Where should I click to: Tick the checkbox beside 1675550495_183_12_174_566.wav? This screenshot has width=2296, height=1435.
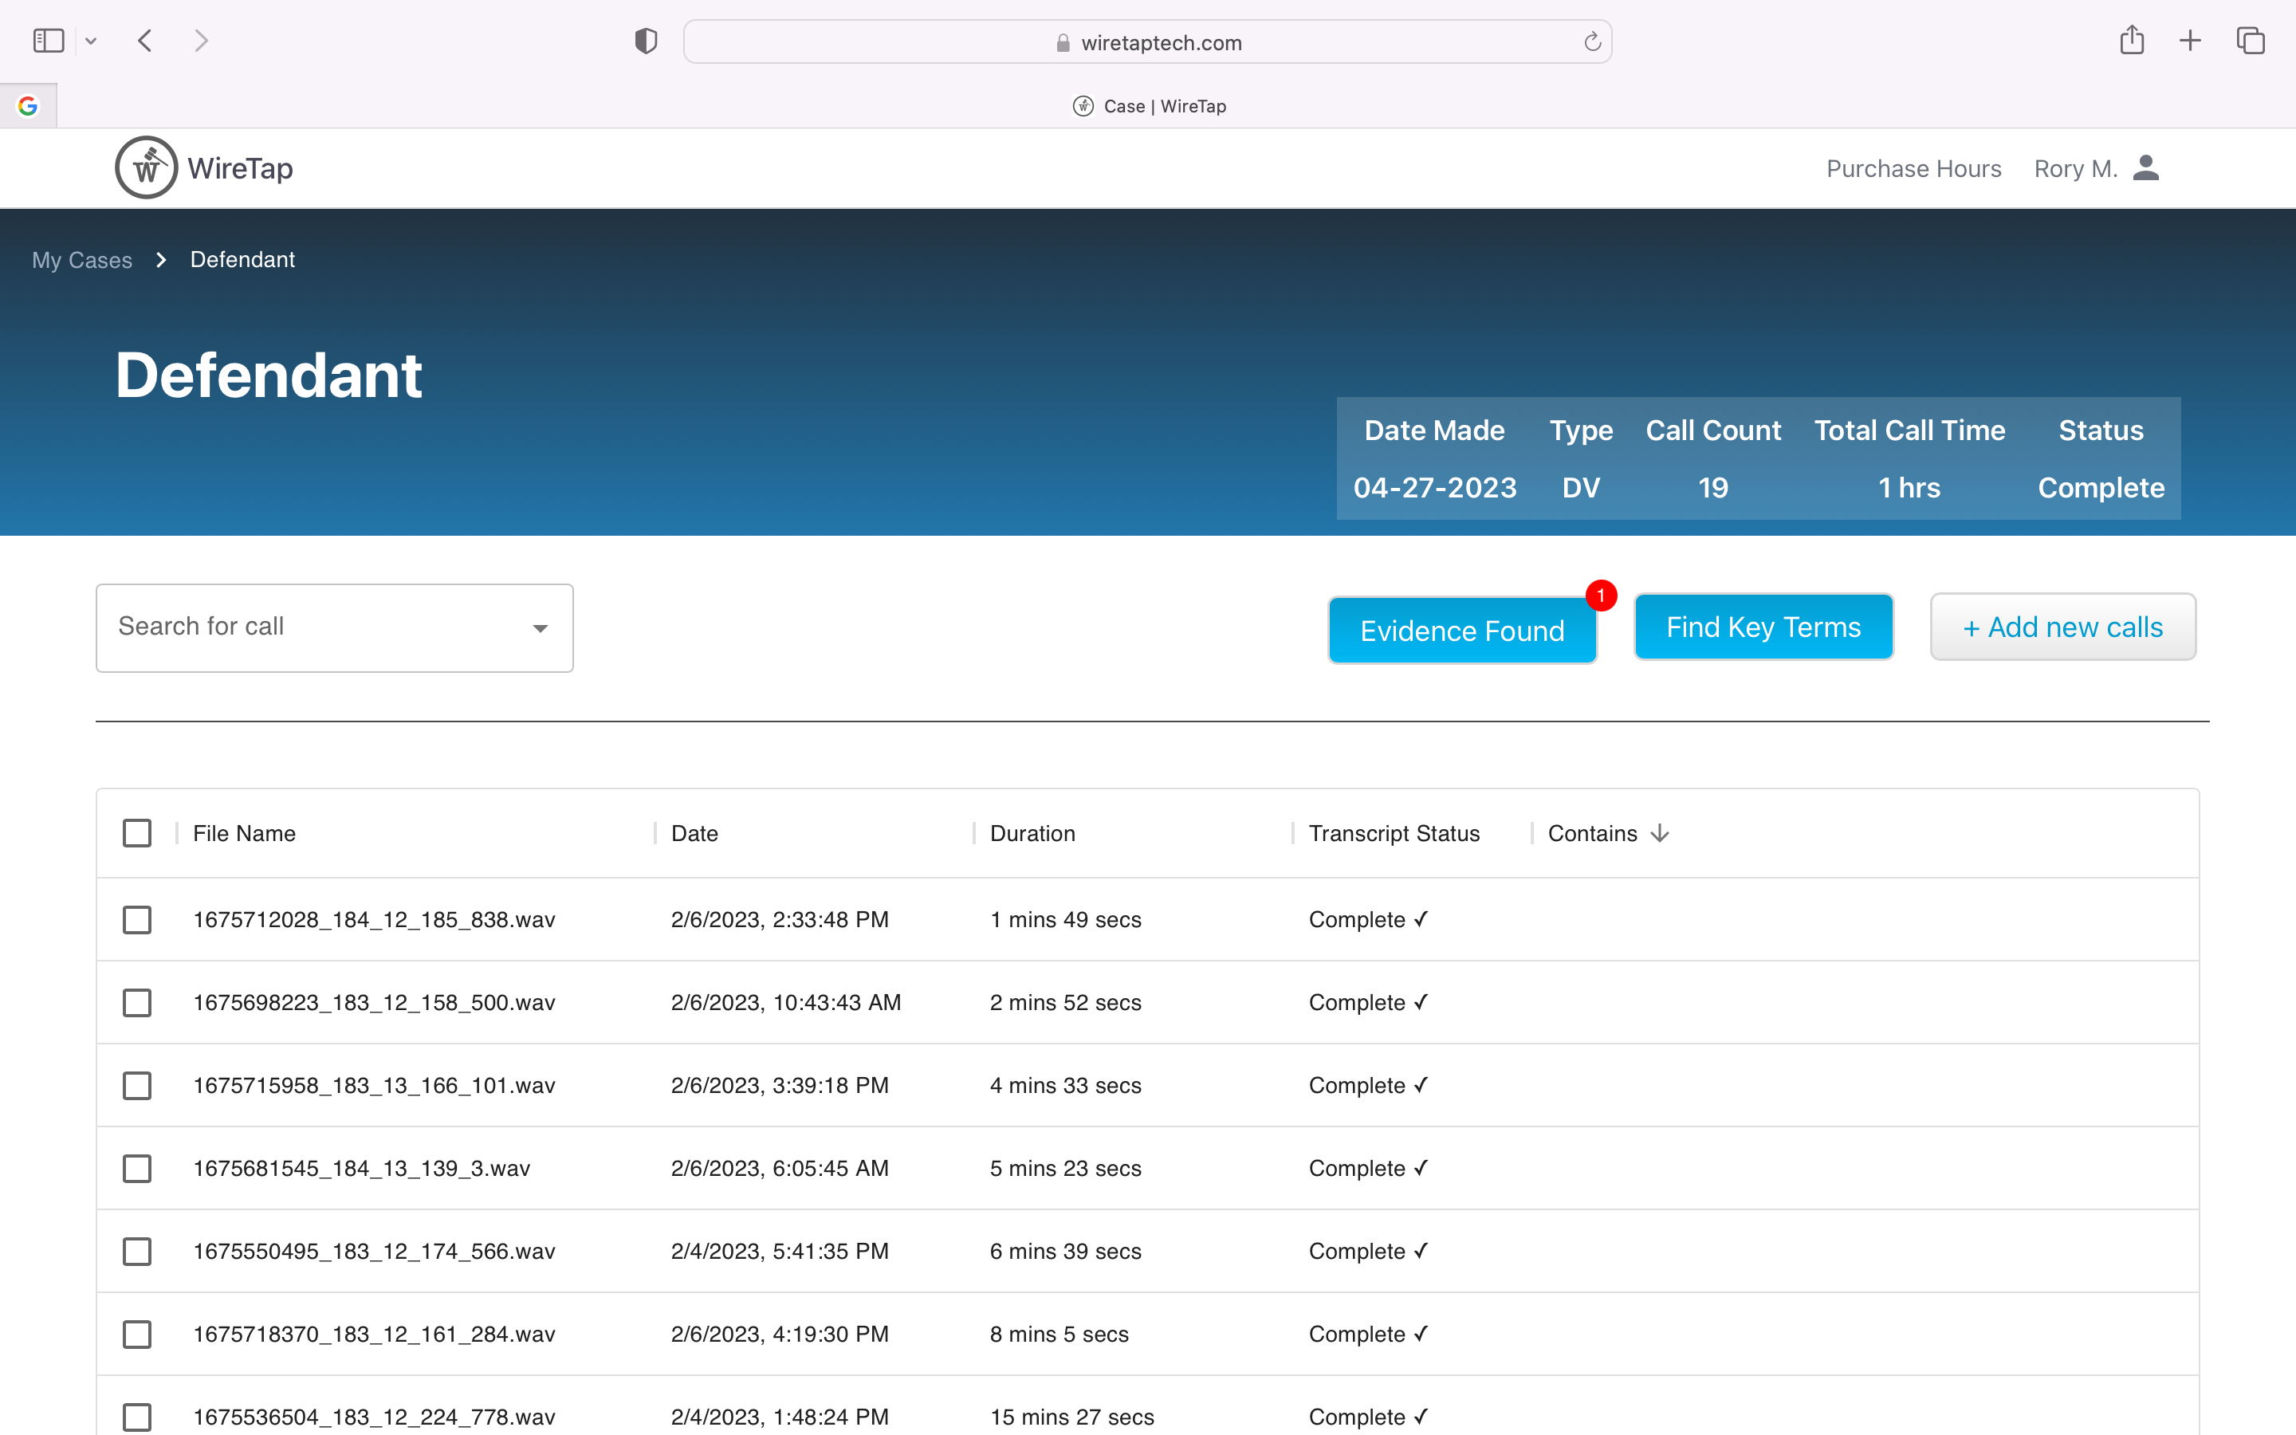click(138, 1251)
